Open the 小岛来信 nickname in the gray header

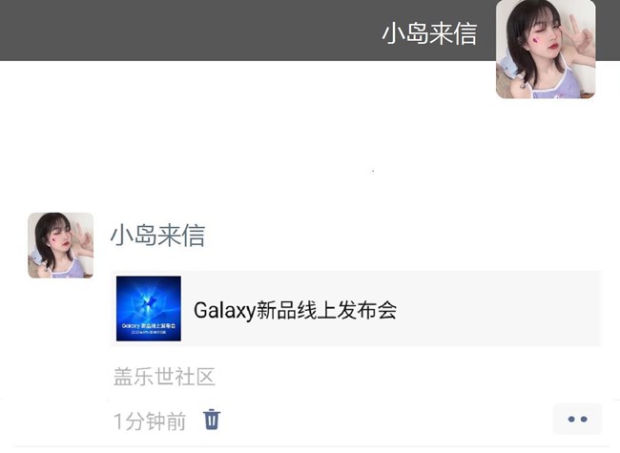click(x=429, y=33)
